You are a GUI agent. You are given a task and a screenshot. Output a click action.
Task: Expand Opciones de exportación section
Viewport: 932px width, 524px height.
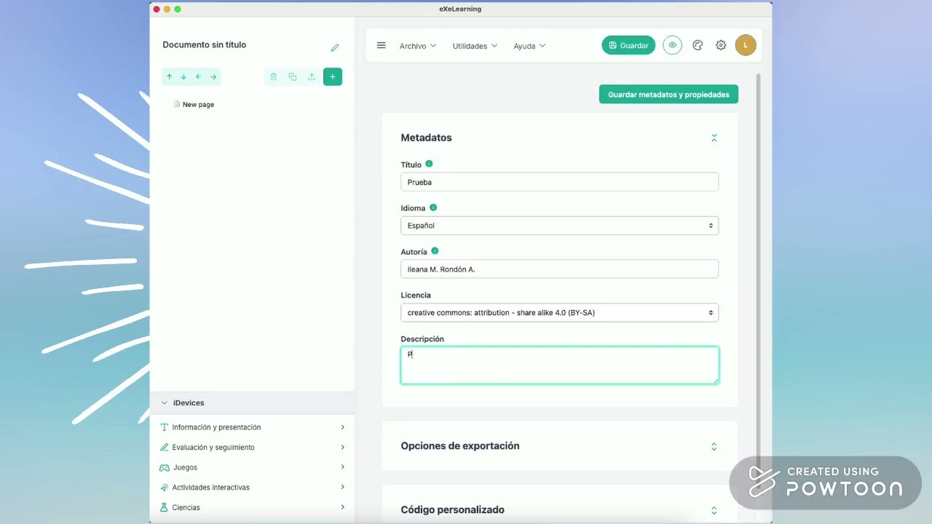[714, 447]
